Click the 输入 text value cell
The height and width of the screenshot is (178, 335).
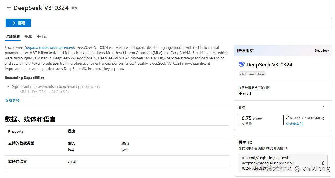pyautogui.click(x=71, y=149)
